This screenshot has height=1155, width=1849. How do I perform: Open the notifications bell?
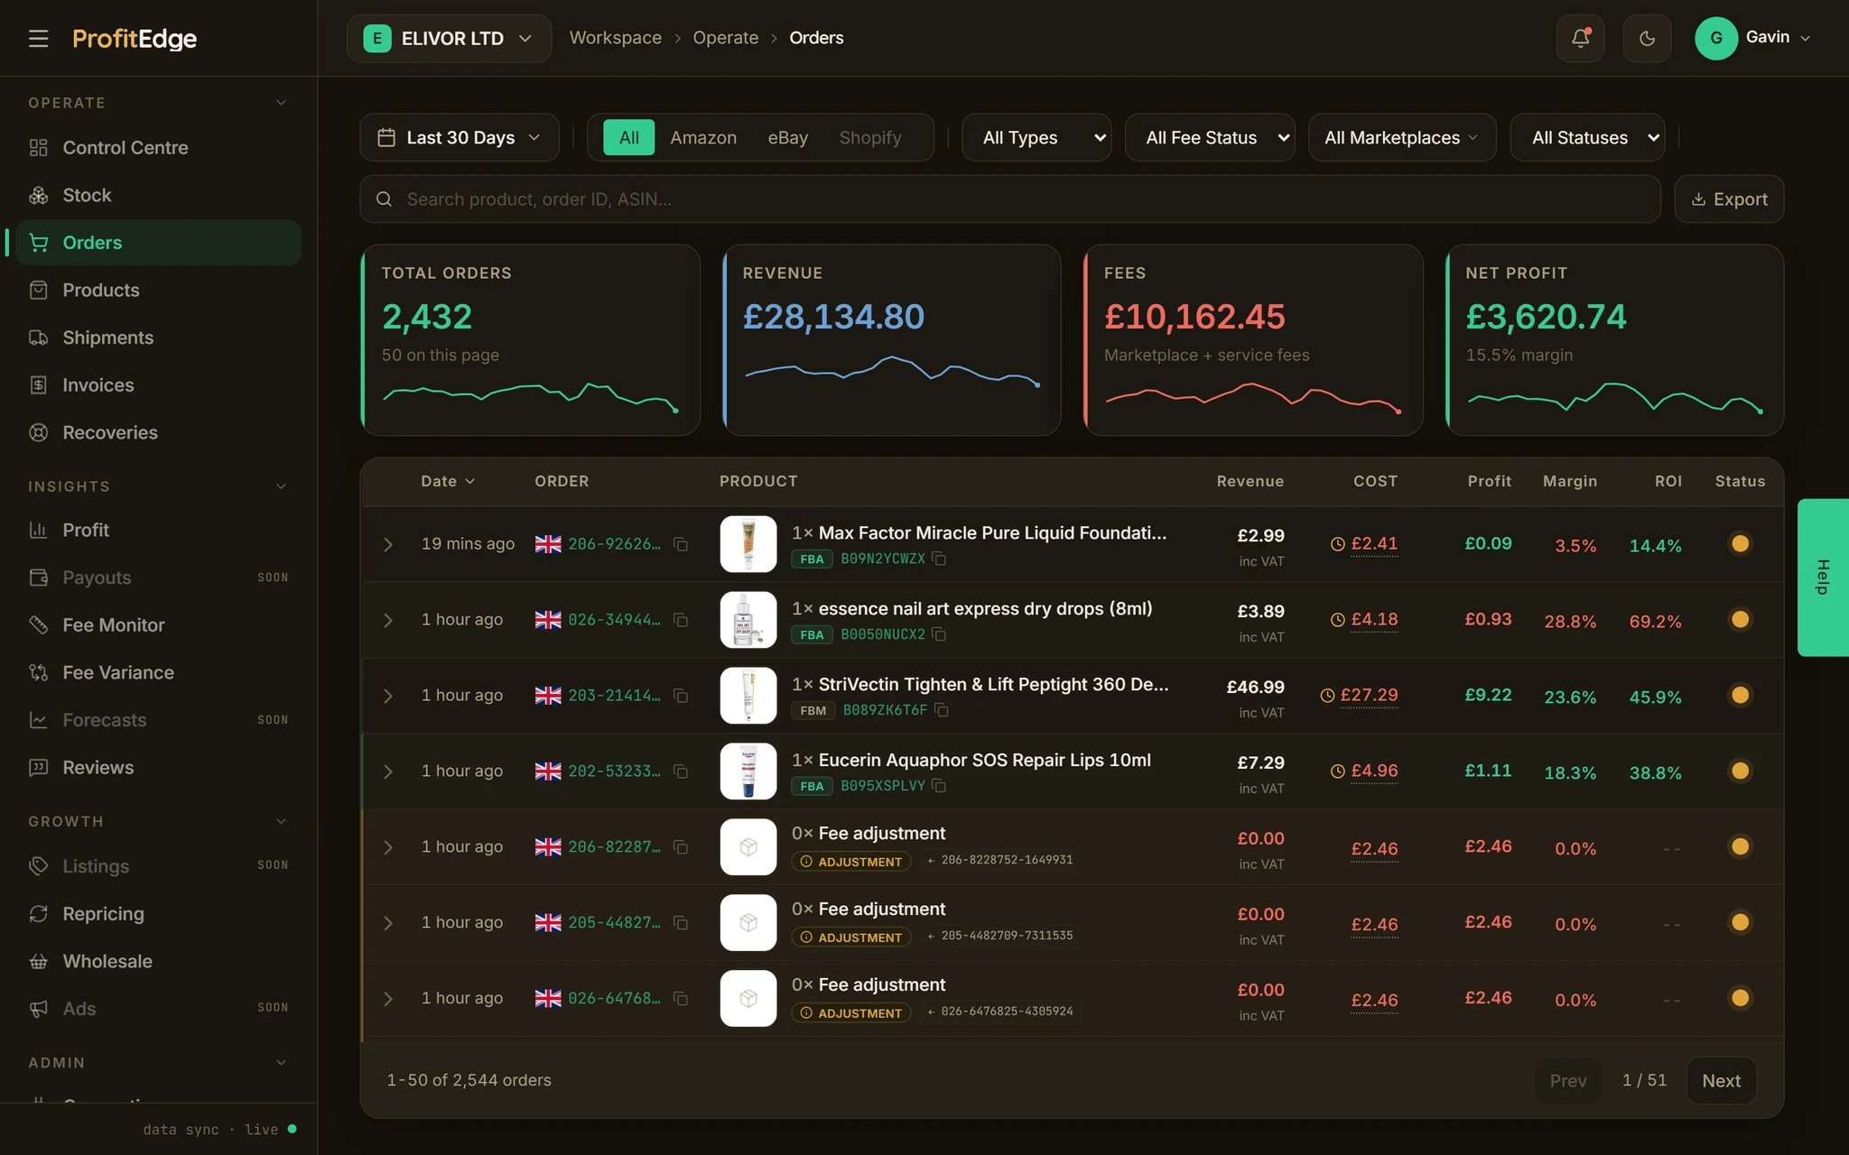click(1580, 38)
